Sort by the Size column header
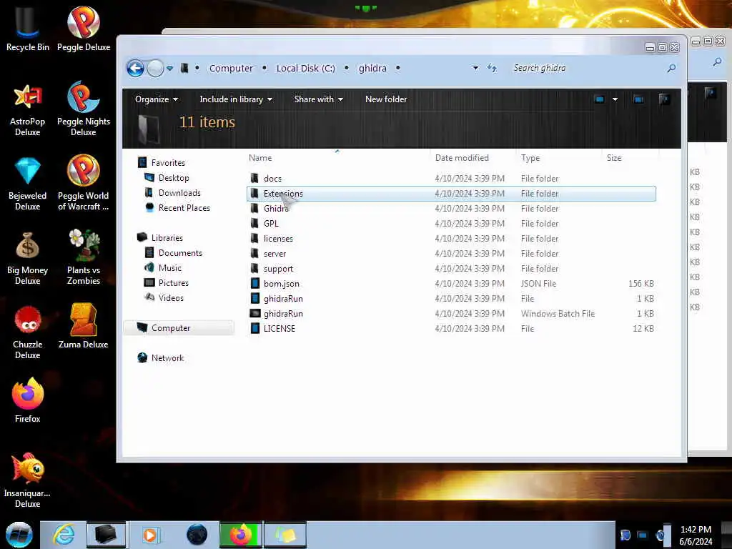The height and width of the screenshot is (549, 732). point(614,158)
